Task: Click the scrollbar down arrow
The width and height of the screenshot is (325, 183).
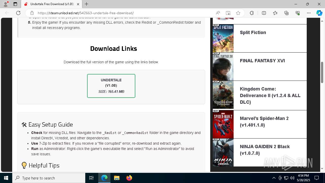Action: click(x=322, y=169)
